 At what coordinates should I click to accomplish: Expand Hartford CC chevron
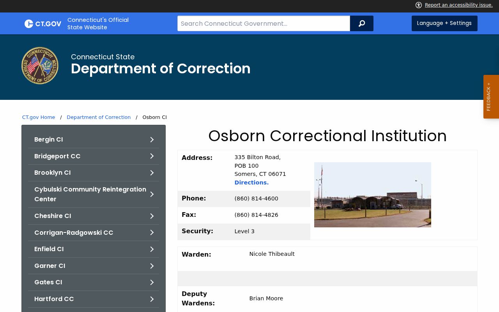(152, 299)
